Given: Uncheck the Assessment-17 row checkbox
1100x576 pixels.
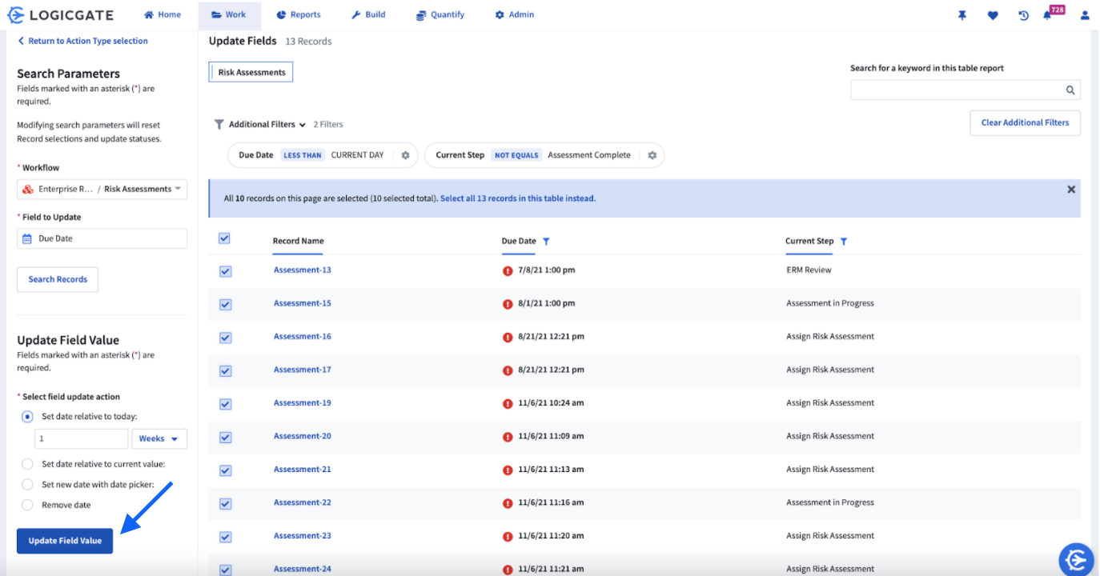Looking at the screenshot, I should point(225,370).
